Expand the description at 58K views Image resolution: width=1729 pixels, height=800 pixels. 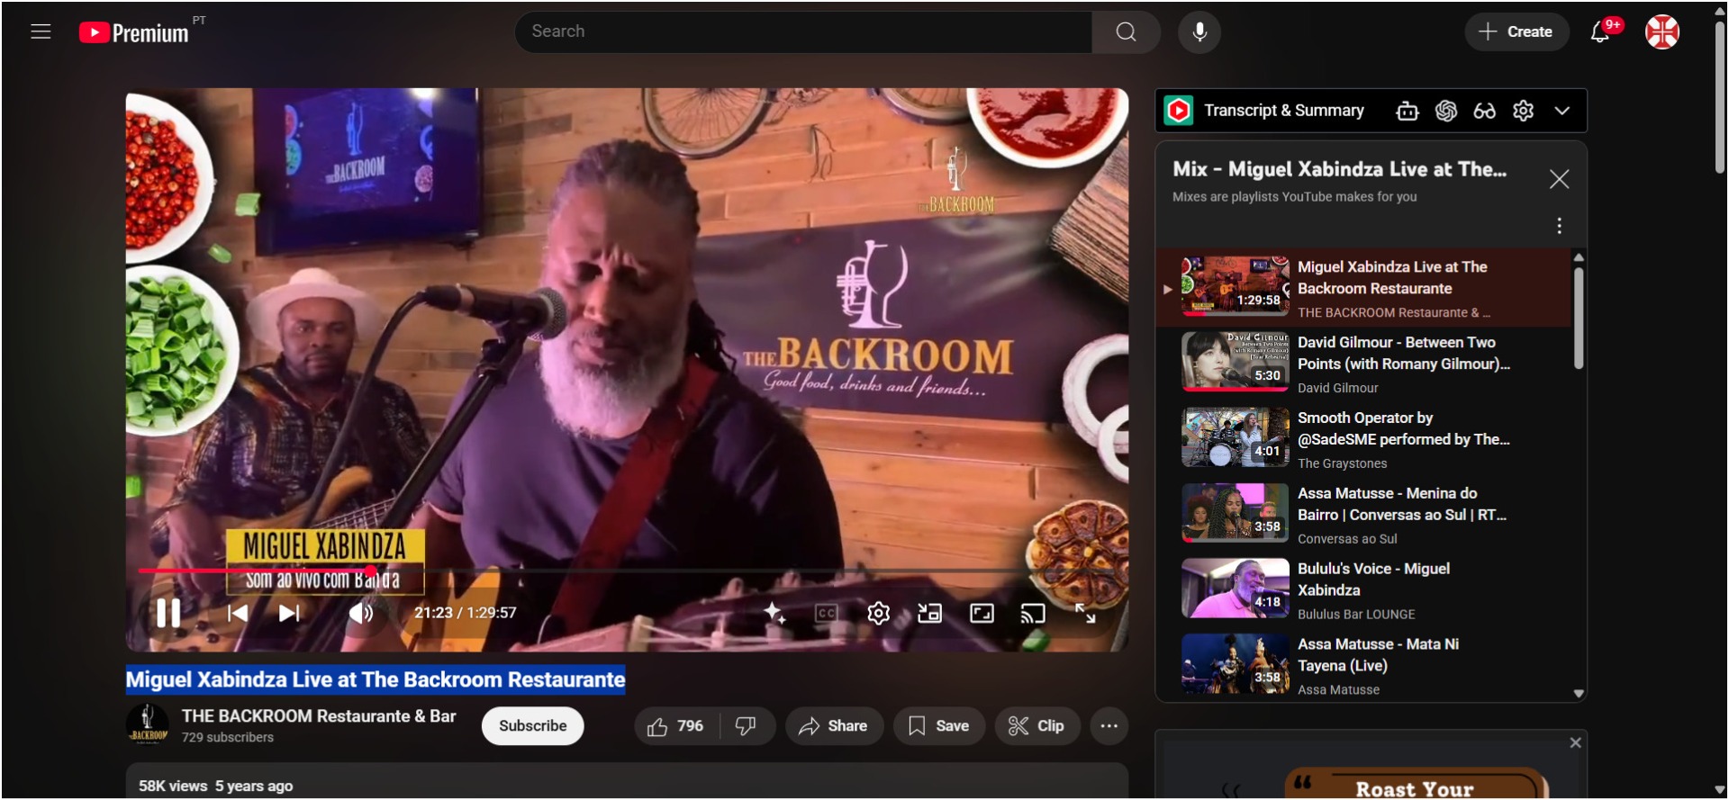tap(627, 781)
